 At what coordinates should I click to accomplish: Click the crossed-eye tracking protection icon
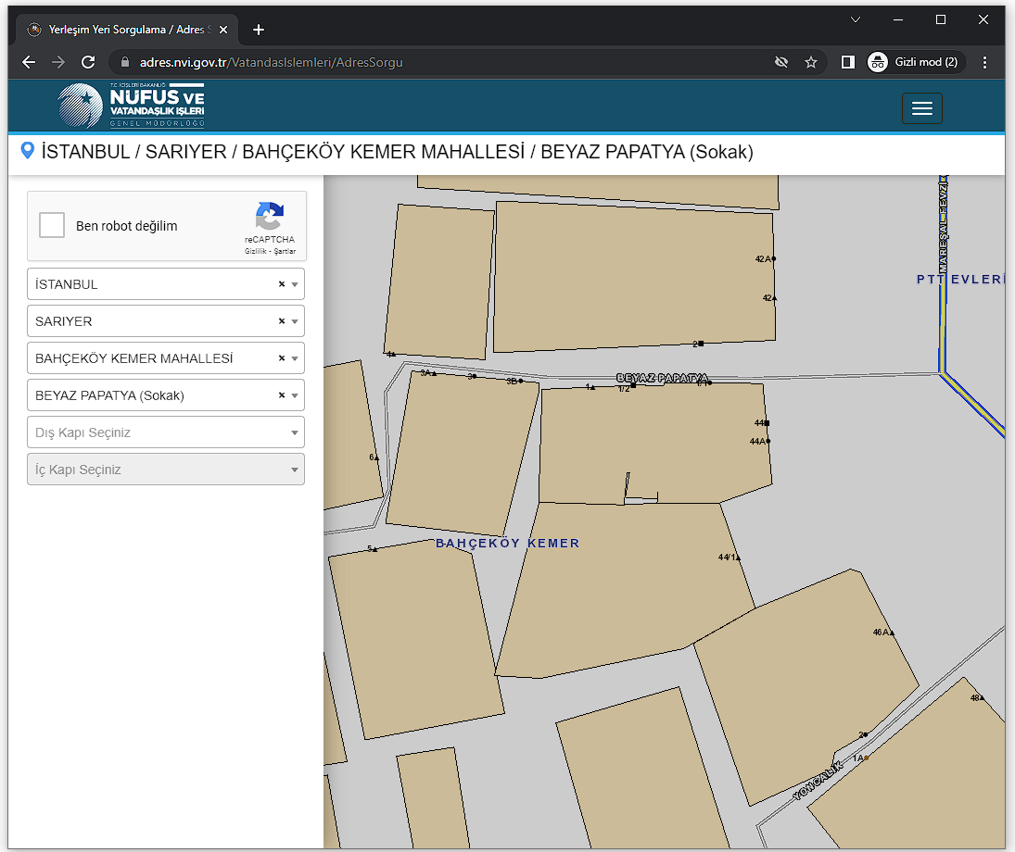coord(781,62)
